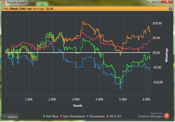Viewport: 175px width, 122px height.
Task: Click the red Non Showdown color square
Action: (61, 116)
